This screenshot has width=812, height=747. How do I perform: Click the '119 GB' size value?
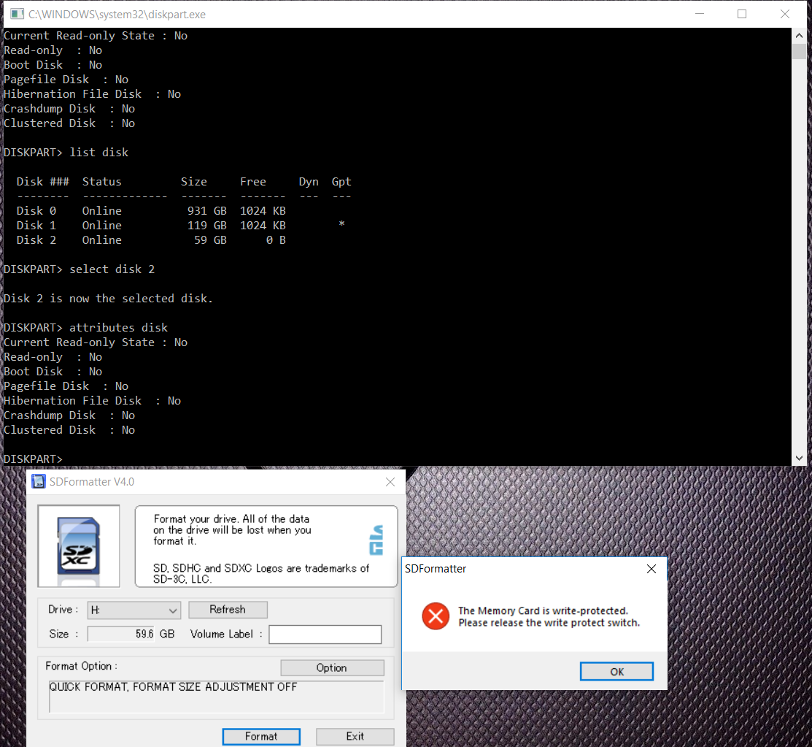[206, 226]
